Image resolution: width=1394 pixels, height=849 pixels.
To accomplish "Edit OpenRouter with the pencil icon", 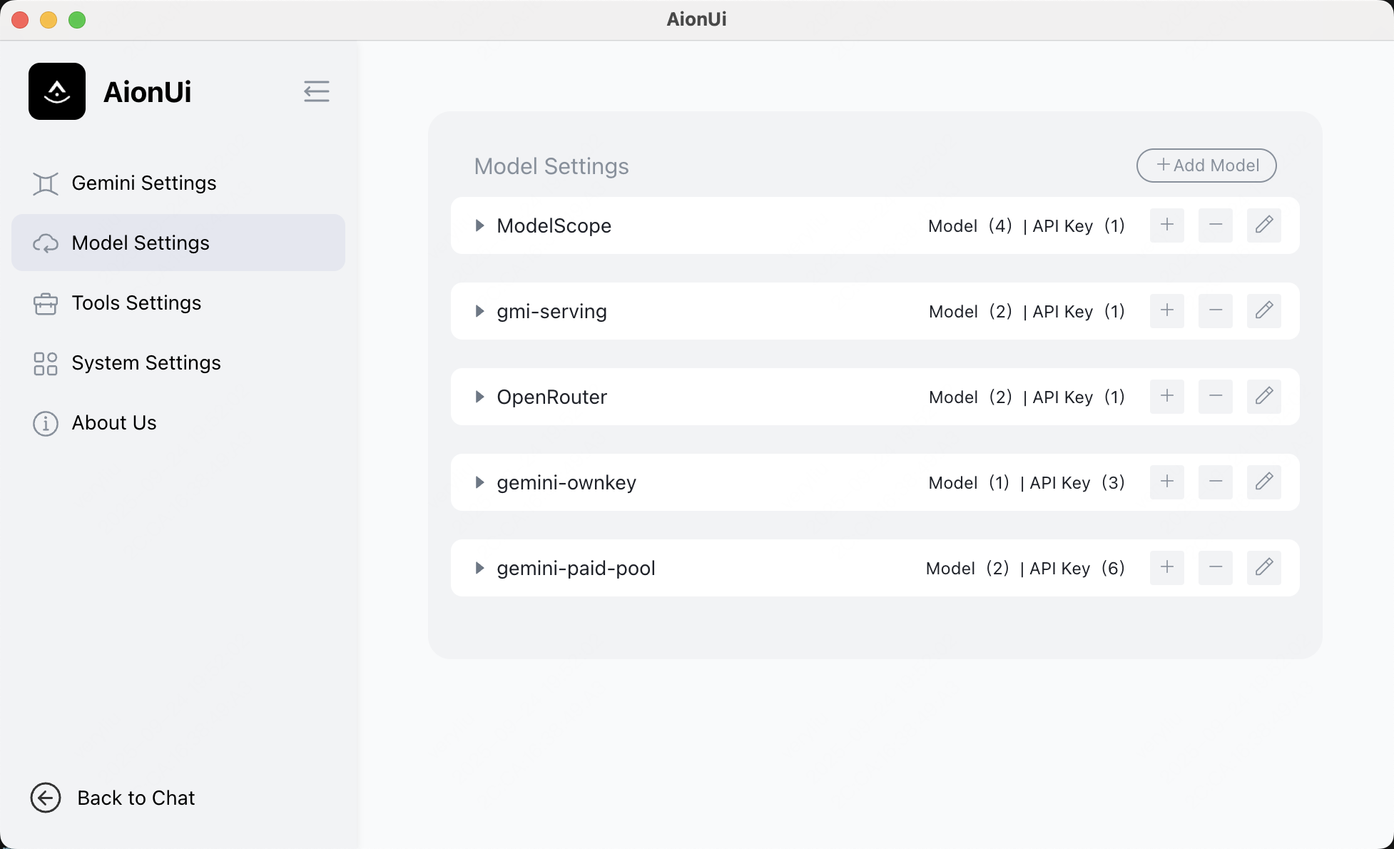I will point(1264,397).
